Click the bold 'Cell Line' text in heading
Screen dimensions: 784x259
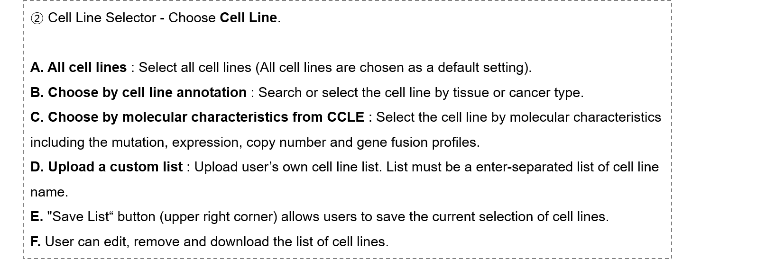click(x=249, y=18)
